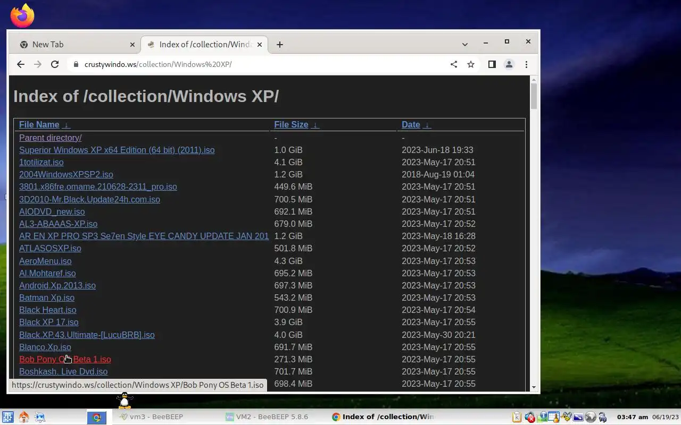The image size is (681, 425).
Task: Go back using the browser back arrow
Action: [20, 64]
